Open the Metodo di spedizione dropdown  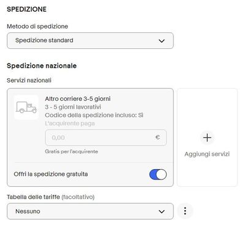tap(90, 41)
